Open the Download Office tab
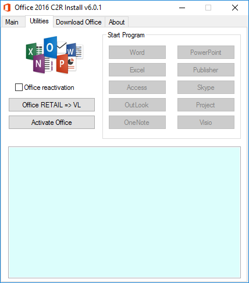 [79, 22]
